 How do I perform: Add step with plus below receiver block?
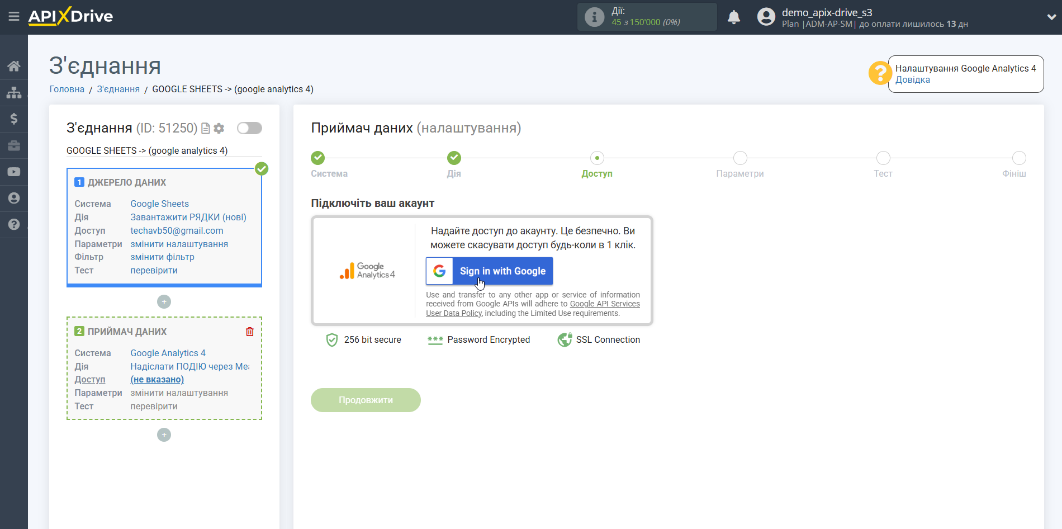click(x=164, y=435)
